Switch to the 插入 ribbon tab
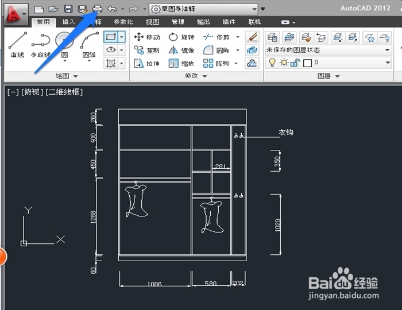The image size is (402, 310). pos(69,22)
